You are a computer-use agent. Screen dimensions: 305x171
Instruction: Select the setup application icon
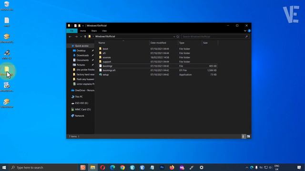[101, 75]
